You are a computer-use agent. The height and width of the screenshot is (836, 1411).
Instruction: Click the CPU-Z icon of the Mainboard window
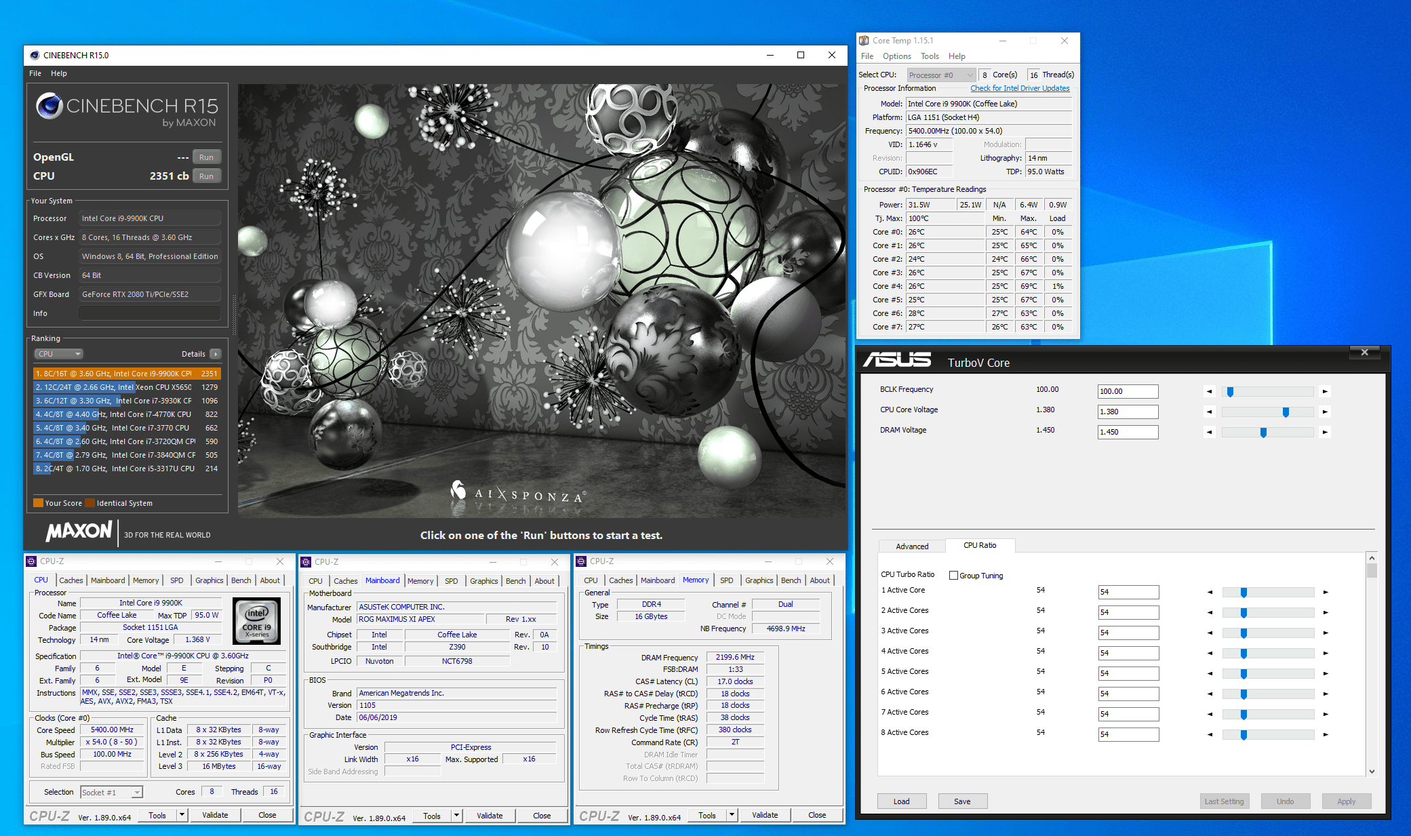pyautogui.click(x=306, y=561)
